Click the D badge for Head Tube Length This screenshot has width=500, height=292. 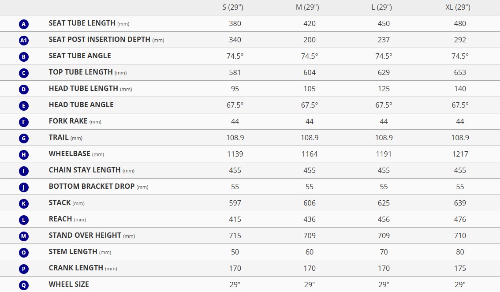pos(24,89)
